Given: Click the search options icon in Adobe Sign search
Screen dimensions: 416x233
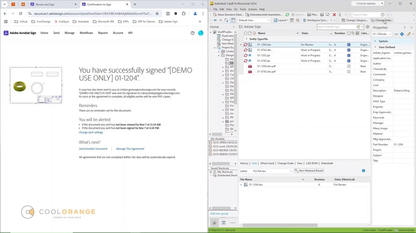Looking at the screenshot, I should coord(367,27).
